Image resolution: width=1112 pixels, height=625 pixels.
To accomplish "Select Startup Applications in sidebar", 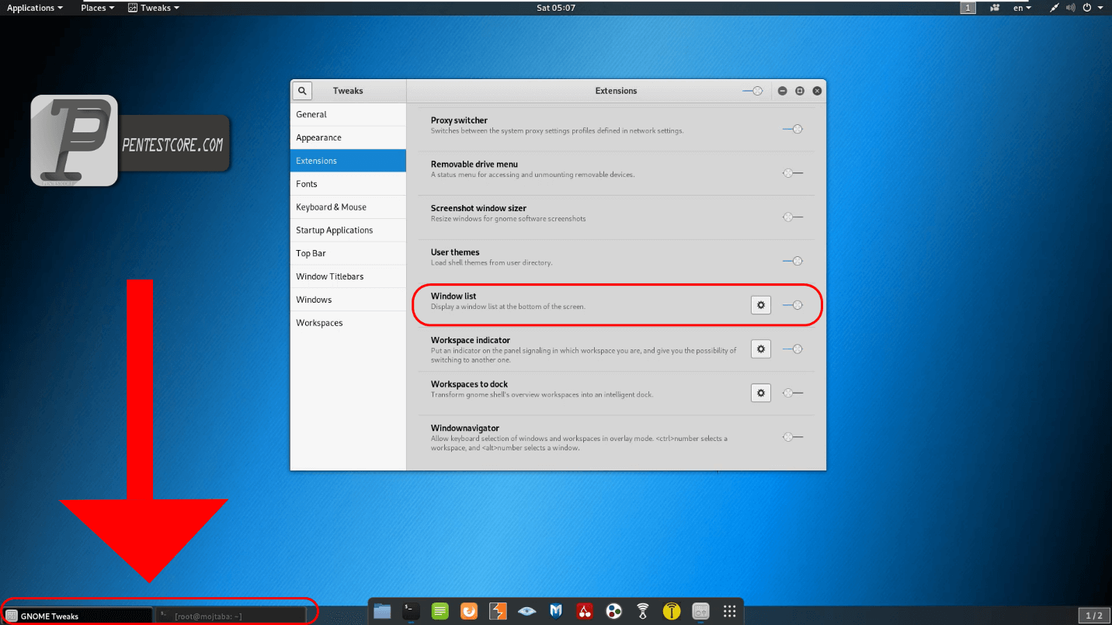I will tap(348, 231).
